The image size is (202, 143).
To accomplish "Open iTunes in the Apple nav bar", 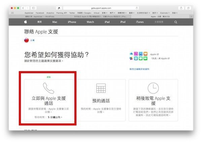I will pos(140,22).
